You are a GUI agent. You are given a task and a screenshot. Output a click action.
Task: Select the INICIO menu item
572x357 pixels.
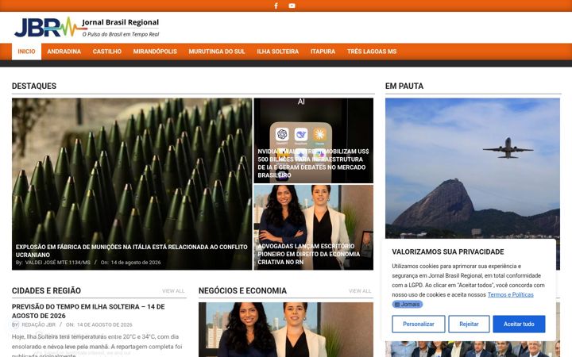pos(27,52)
